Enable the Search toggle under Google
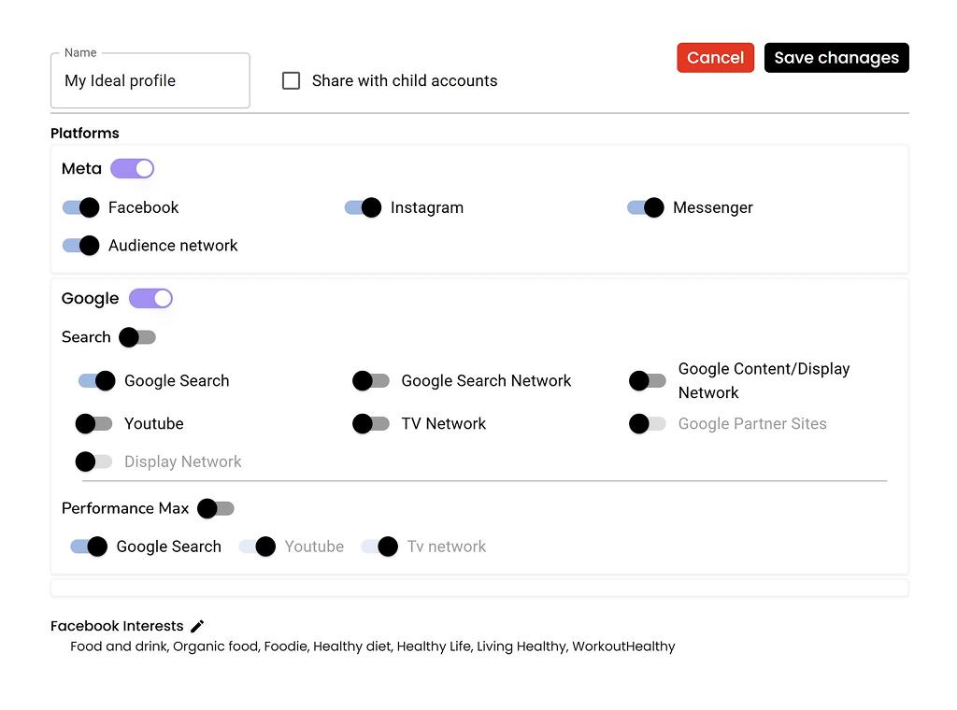 point(136,337)
